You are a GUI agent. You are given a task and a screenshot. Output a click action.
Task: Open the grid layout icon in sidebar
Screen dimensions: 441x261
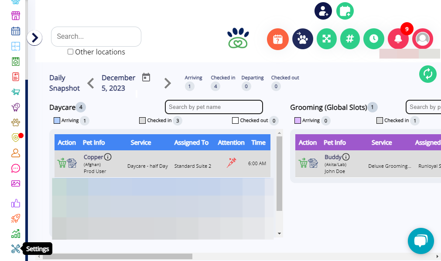click(16, 46)
